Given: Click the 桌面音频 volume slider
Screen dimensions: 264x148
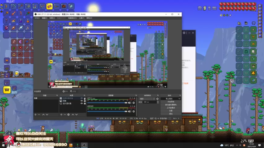Looking at the screenshot, I should 107,111.
